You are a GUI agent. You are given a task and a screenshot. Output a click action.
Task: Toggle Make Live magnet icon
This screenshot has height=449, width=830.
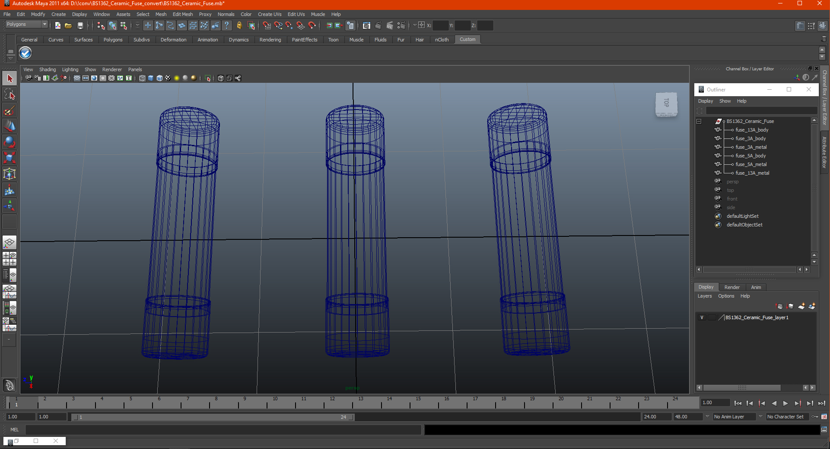312,25
